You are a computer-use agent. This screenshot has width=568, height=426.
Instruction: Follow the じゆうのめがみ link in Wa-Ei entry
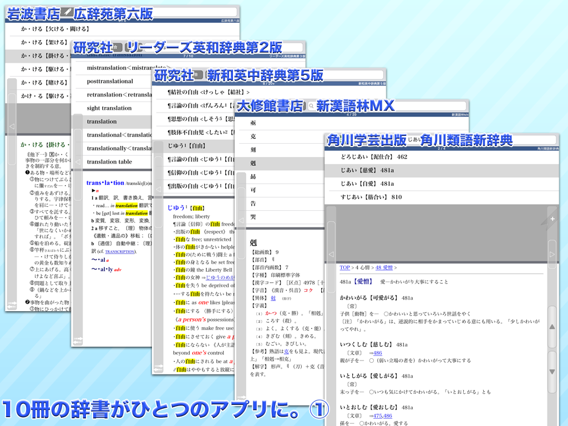(x=220, y=277)
